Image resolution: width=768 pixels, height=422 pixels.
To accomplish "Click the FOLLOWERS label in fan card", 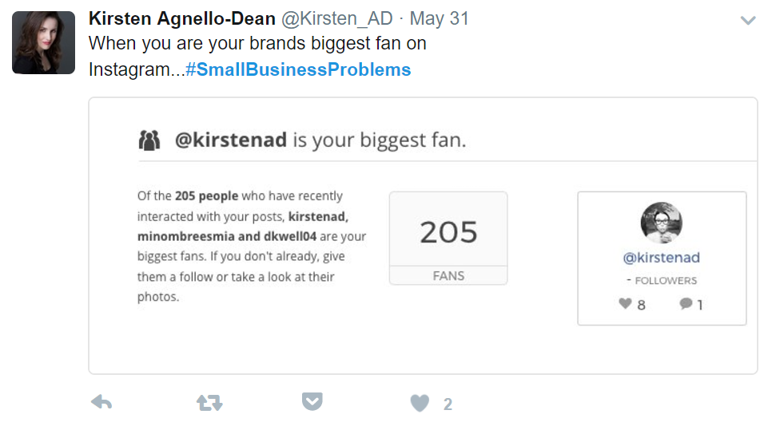I will click(666, 281).
